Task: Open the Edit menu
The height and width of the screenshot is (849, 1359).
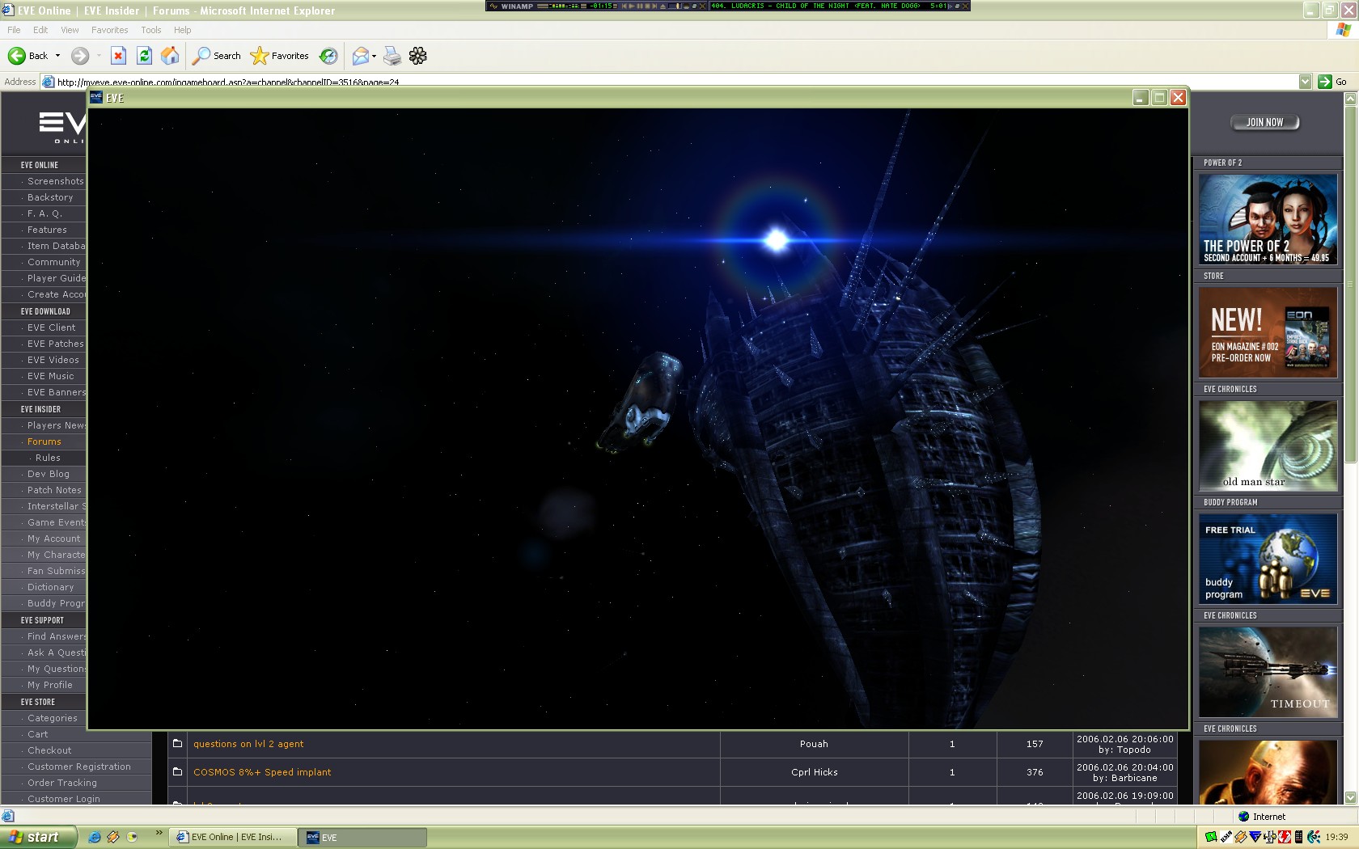Action: (40, 30)
